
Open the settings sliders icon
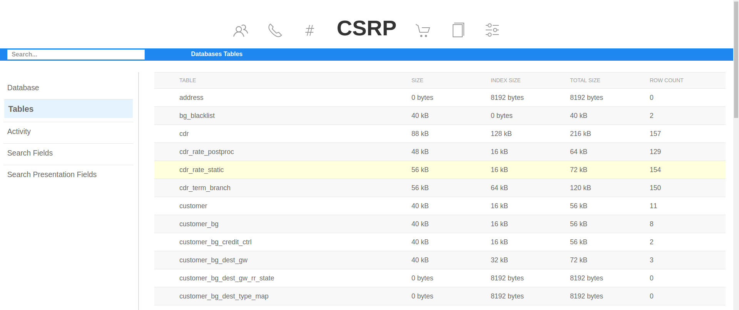coord(492,30)
